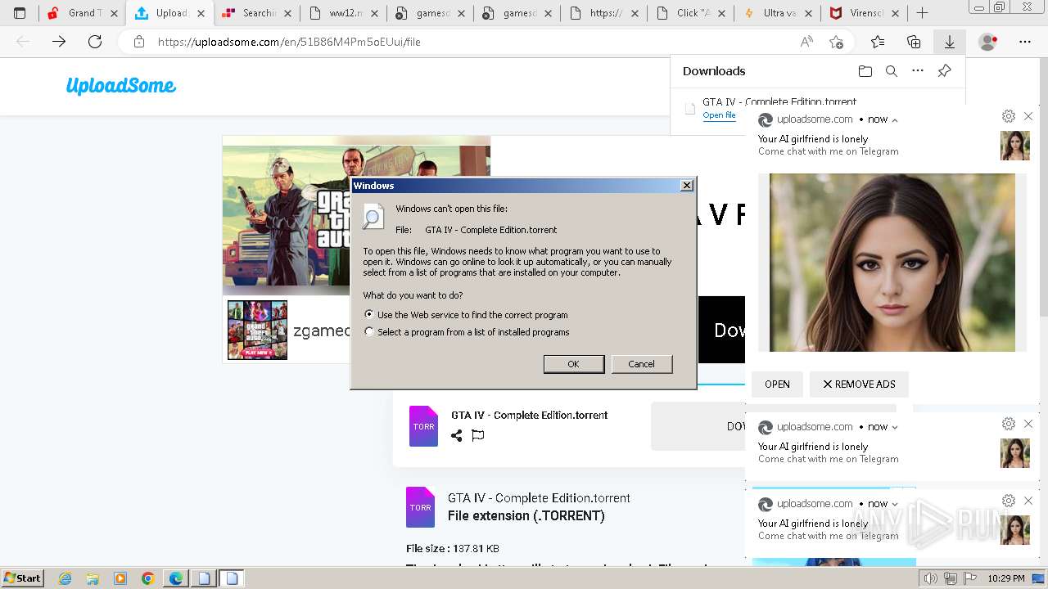Click 'GTA IV - Complete Edition.torrent' in Downloads
Screen dimensions: 1048x589
coord(779,101)
